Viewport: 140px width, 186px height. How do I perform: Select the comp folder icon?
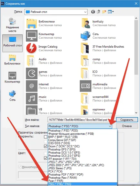pyautogui.click(x=85, y=61)
